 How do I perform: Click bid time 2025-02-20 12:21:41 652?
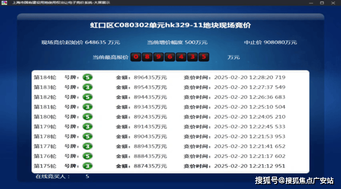point(250,147)
